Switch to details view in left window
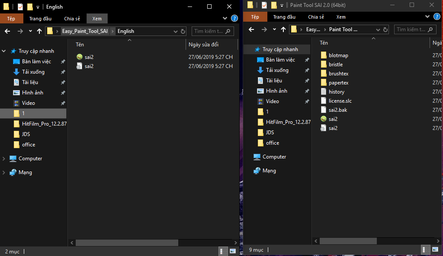 (221, 251)
